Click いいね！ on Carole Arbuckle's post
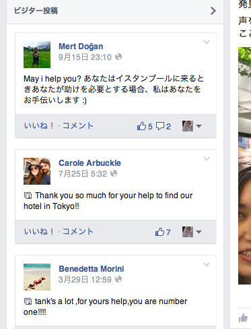This screenshot has height=329, width=251. click(39, 231)
